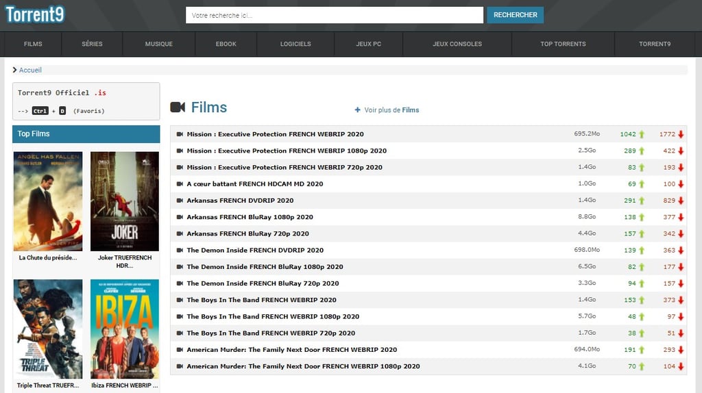The height and width of the screenshot is (393, 702).
Task: Open the SÉRIES menu
Action: [x=93, y=44]
